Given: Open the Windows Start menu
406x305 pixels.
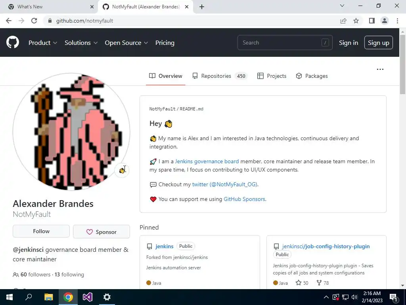Looking at the screenshot, I should (x=10, y=297).
